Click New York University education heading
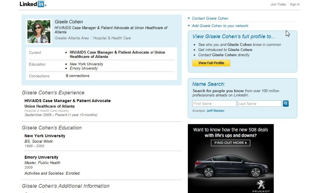This screenshot has width=312, height=193. 45,136
